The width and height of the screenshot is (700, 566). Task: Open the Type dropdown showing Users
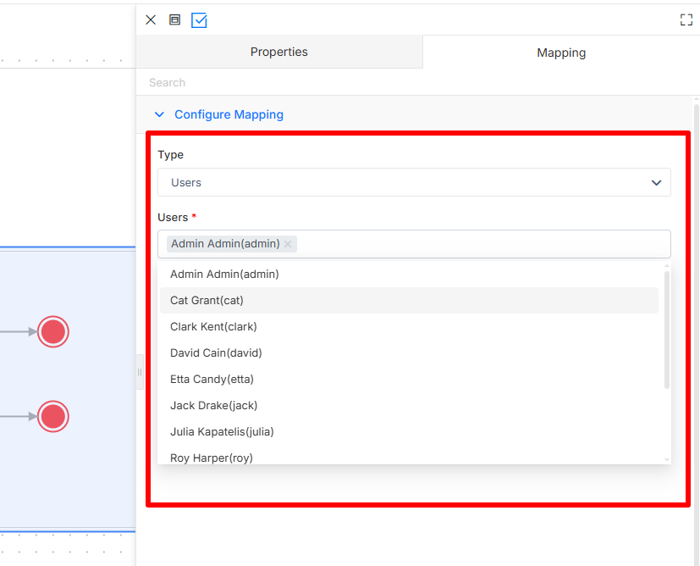[x=414, y=182]
